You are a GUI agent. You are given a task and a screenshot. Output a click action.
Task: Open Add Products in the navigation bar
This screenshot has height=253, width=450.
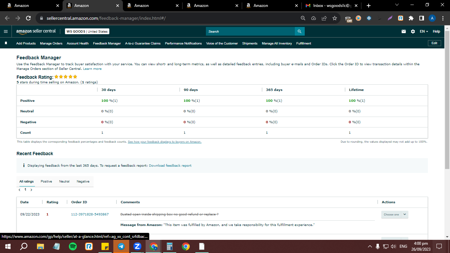26,43
